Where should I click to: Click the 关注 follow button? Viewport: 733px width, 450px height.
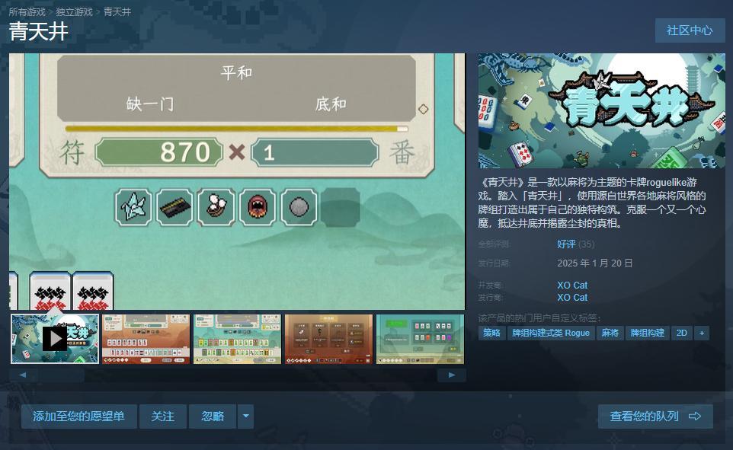click(x=163, y=416)
